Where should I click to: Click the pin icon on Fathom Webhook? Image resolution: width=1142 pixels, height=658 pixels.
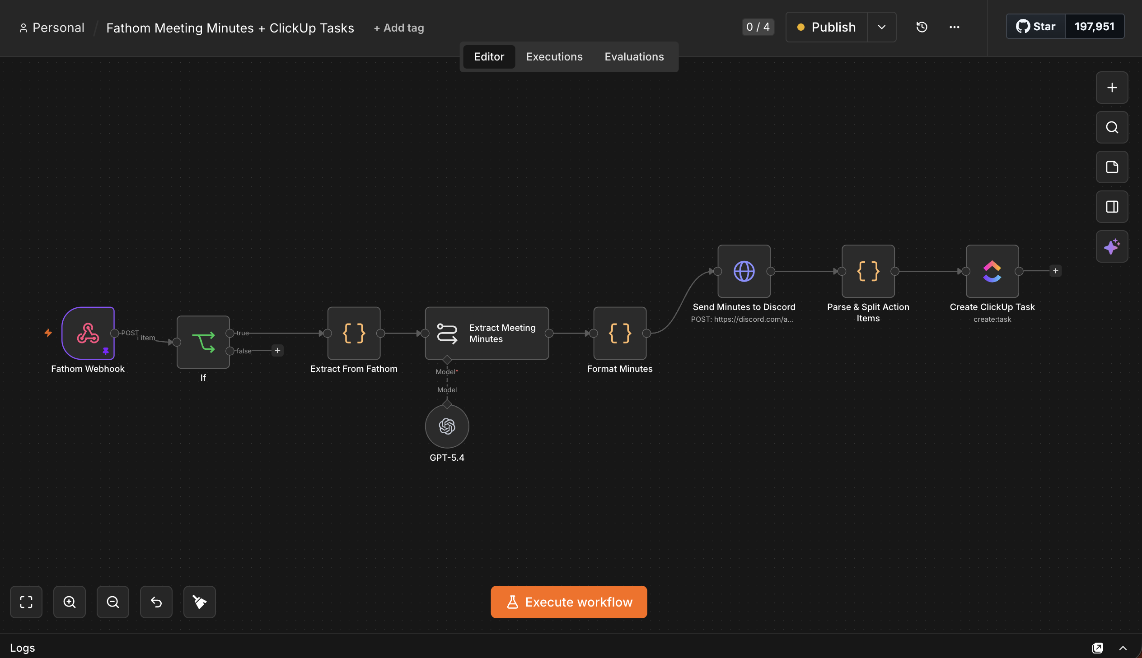[106, 351]
